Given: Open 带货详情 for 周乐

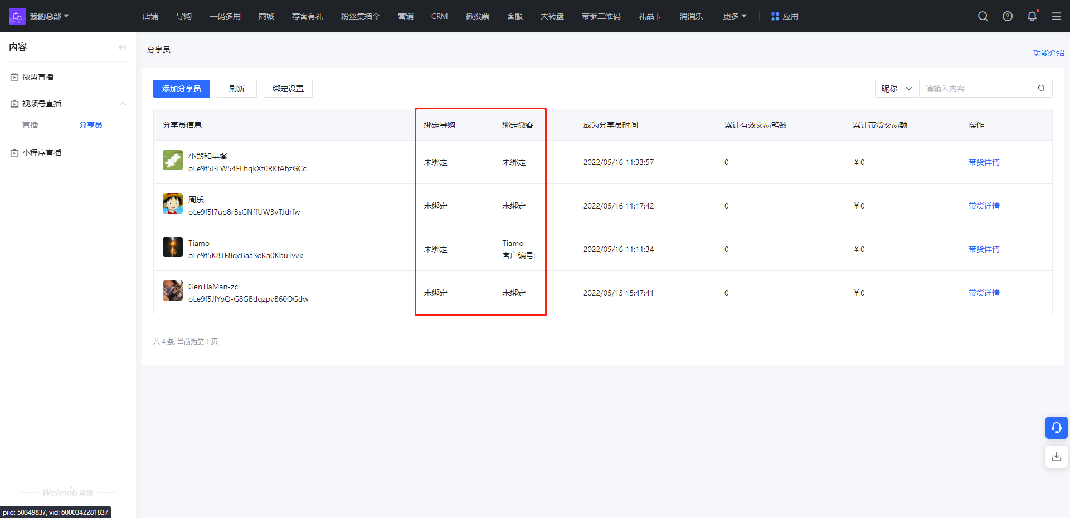Looking at the screenshot, I should click(984, 206).
